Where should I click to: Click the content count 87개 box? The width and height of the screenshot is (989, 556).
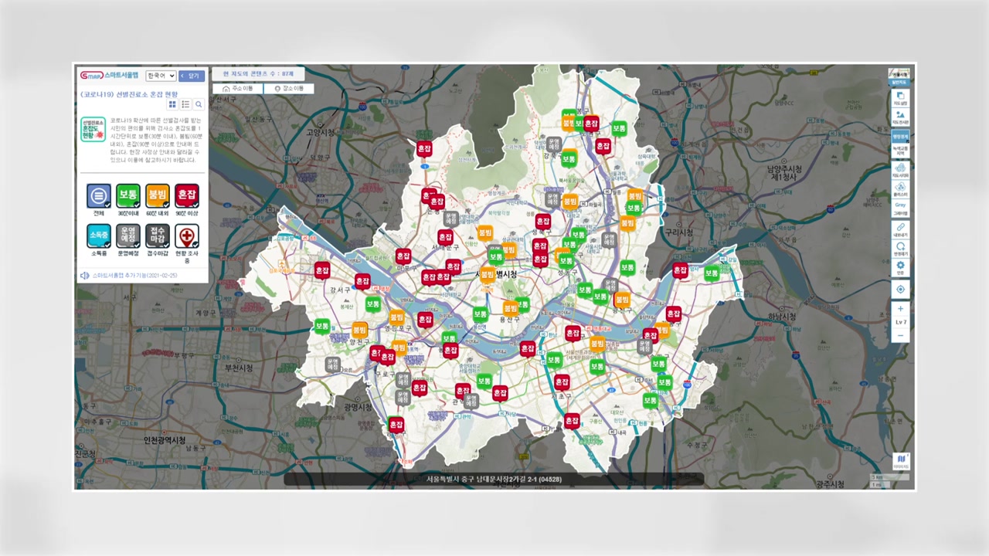pos(258,73)
